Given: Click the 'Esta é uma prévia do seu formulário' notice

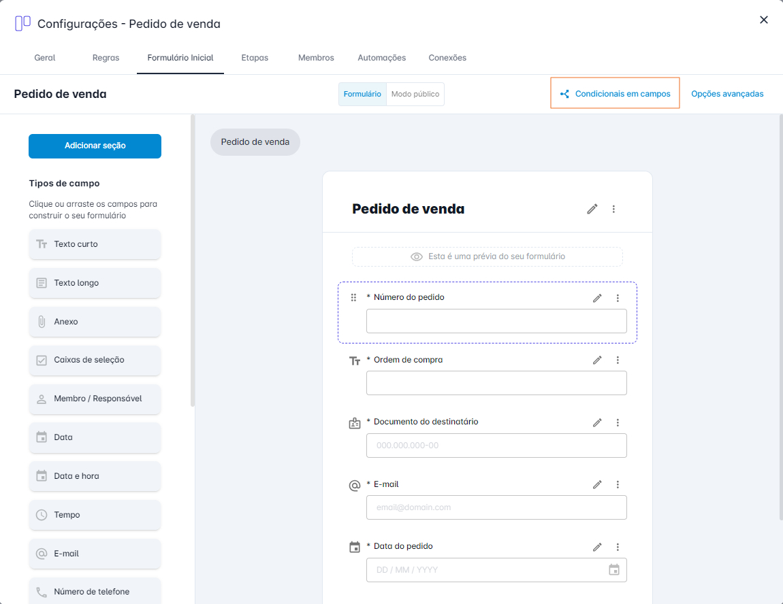Looking at the screenshot, I should pyautogui.click(x=488, y=256).
